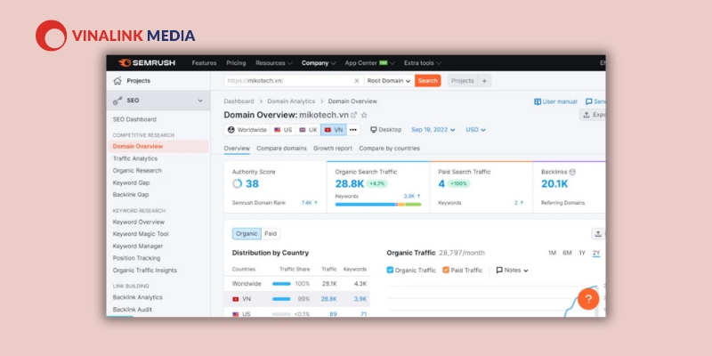Switch to the Paid toggle button

(x=271, y=234)
